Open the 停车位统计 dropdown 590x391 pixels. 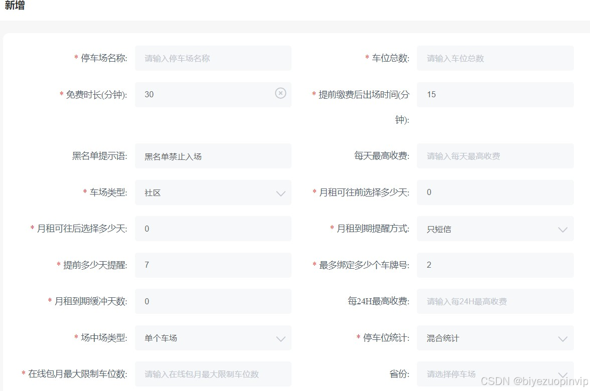[x=563, y=338]
